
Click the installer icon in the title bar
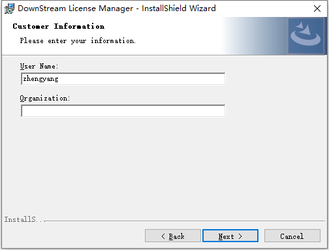point(9,8)
